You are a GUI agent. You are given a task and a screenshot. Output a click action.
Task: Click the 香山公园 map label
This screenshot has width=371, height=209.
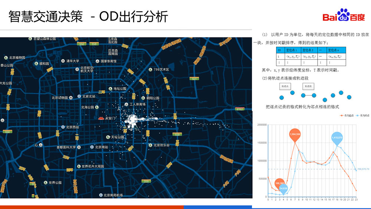tap(7, 65)
